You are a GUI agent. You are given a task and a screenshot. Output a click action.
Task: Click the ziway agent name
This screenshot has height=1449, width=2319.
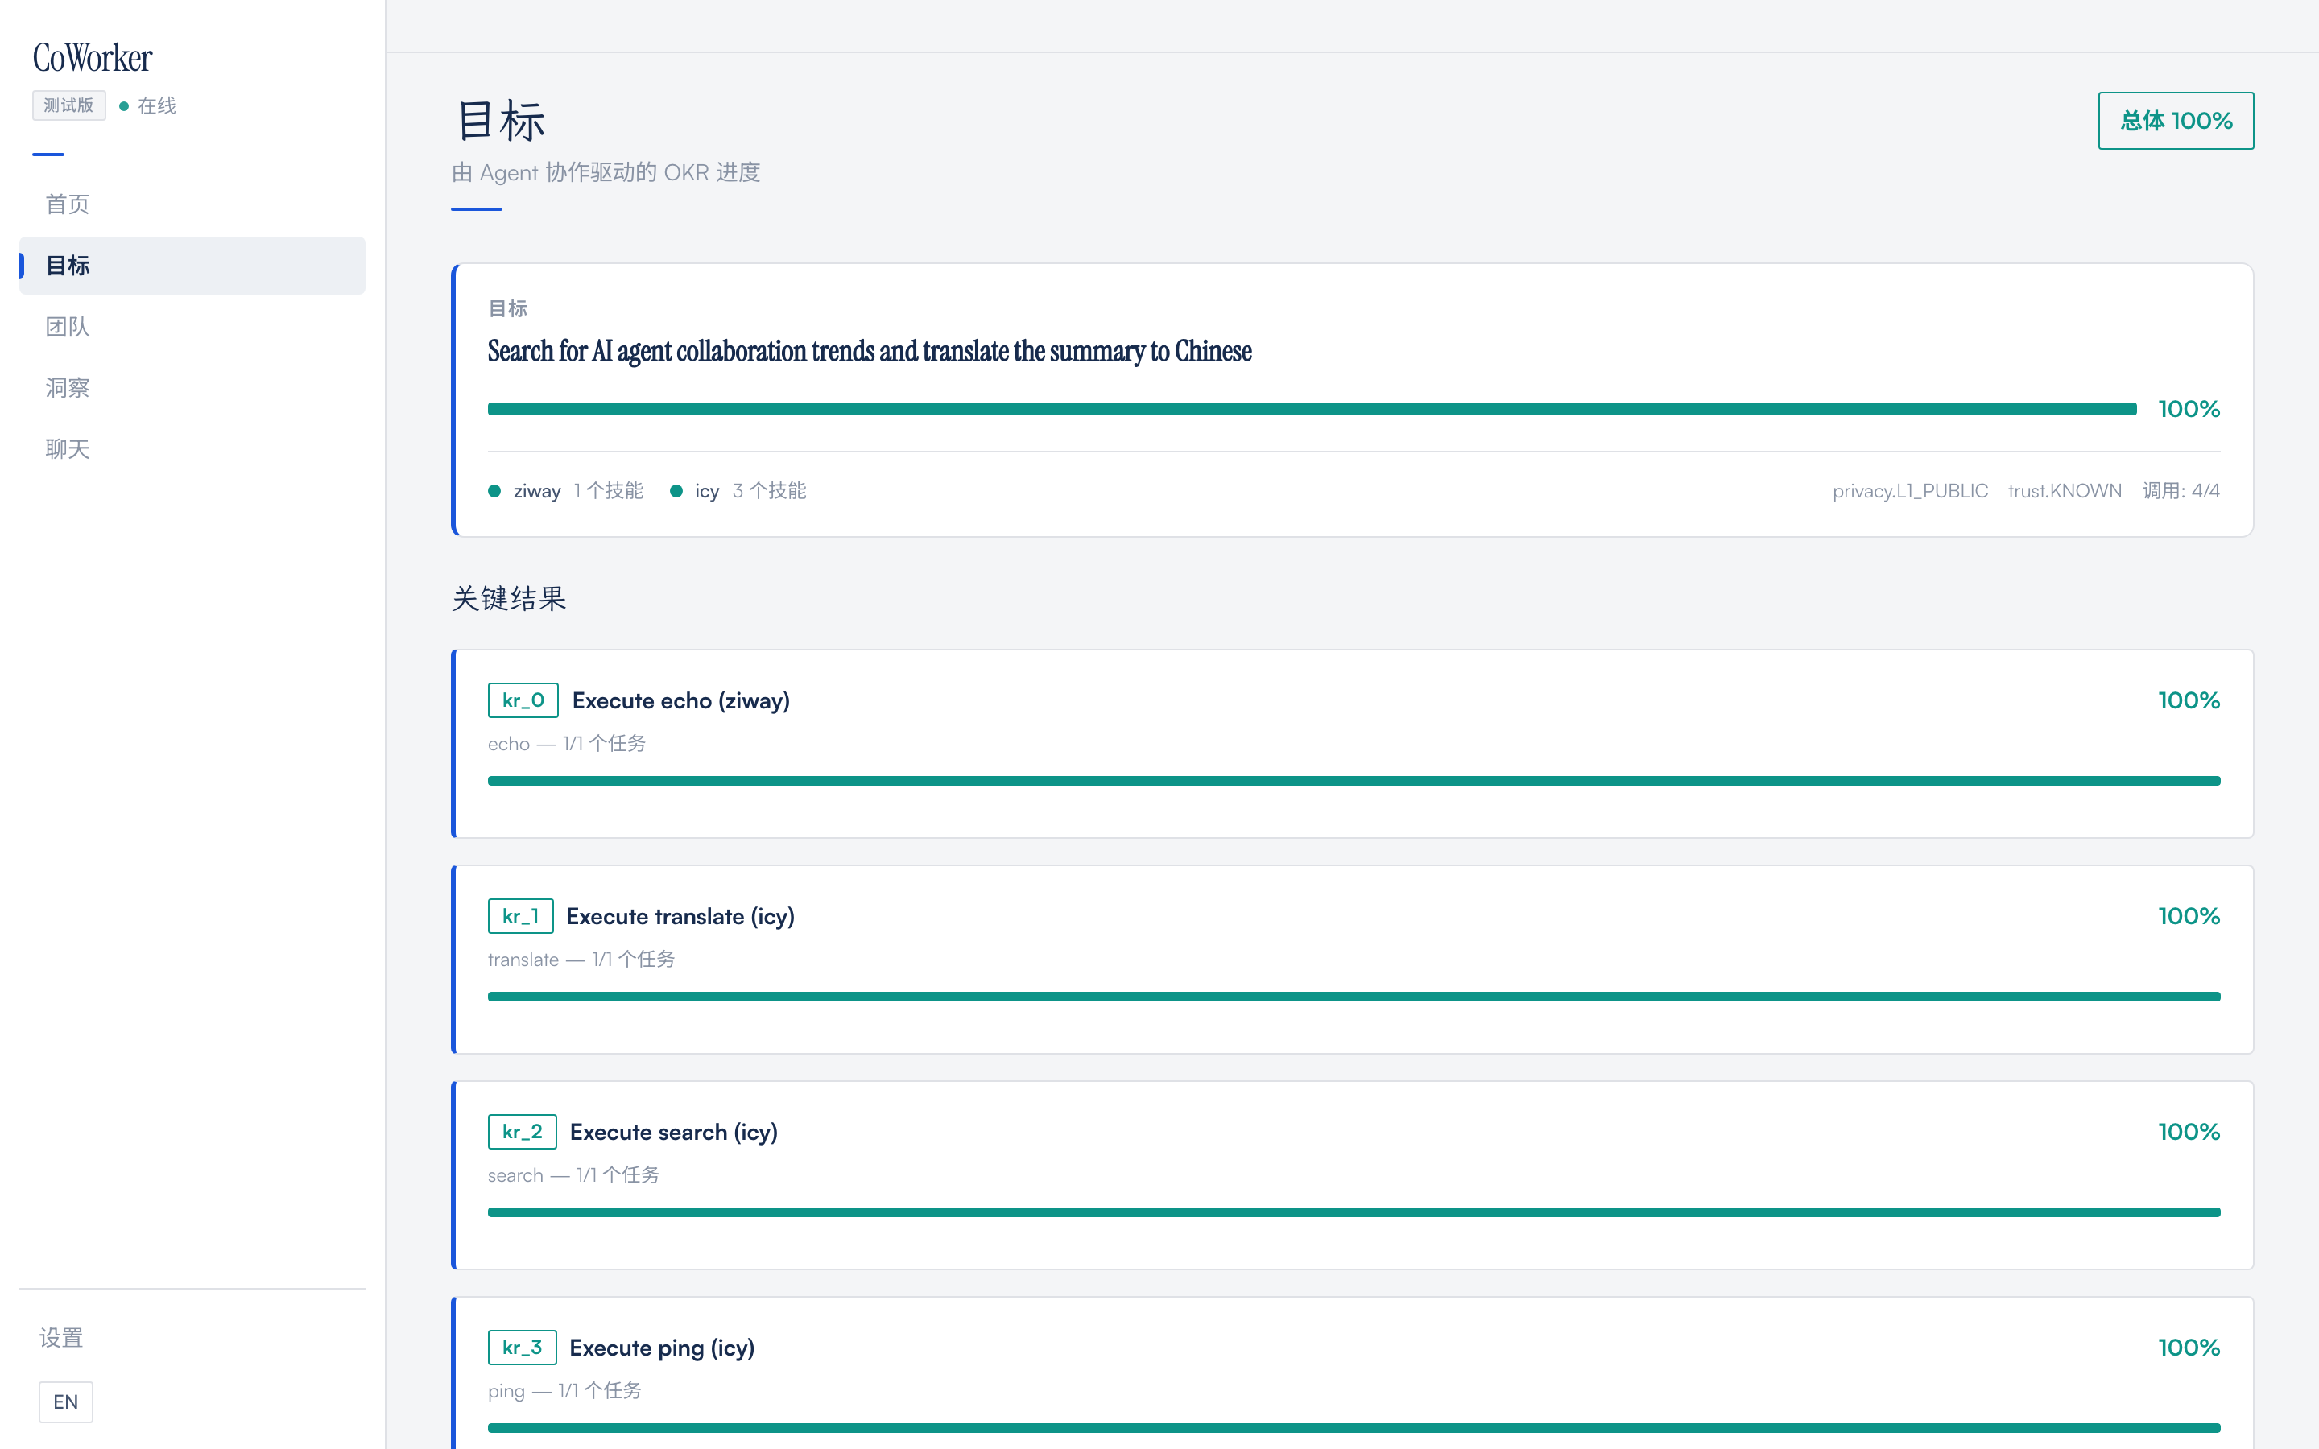click(536, 492)
